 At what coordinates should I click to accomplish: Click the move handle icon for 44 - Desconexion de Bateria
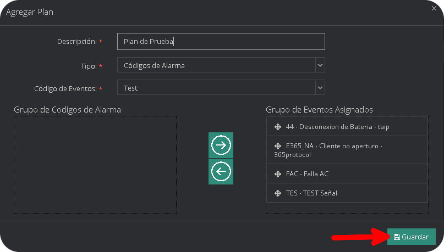tap(277, 127)
